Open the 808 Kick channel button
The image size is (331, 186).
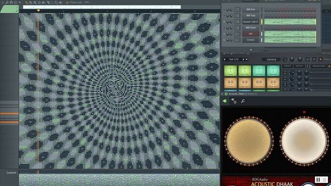coord(250,10)
